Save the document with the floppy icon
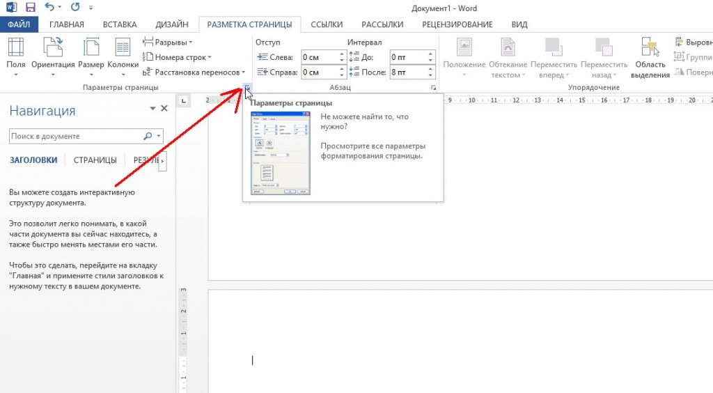The width and height of the screenshot is (713, 393). tap(30, 7)
